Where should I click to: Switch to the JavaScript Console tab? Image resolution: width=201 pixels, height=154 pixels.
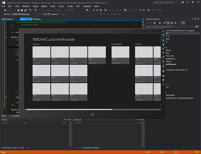[9, 148]
